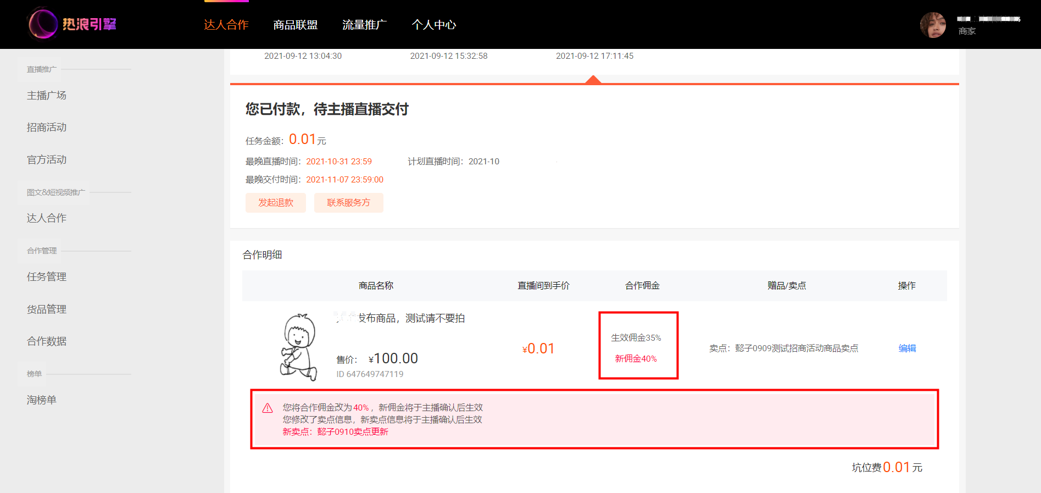Go to 个人中心 in top menu
This screenshot has height=493, width=1041.
(x=434, y=25)
